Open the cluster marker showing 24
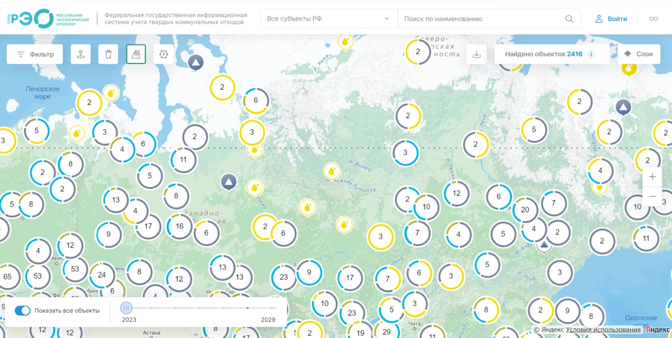Screen dimensions: 672x338 point(102,275)
